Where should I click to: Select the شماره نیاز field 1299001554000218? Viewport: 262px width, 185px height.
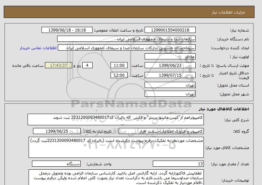pyautogui.click(x=170, y=30)
